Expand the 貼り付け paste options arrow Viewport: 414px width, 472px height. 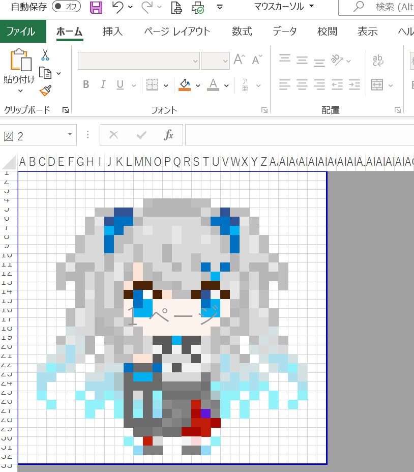20,91
